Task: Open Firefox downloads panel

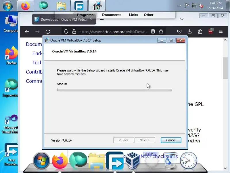Action: (190, 31)
